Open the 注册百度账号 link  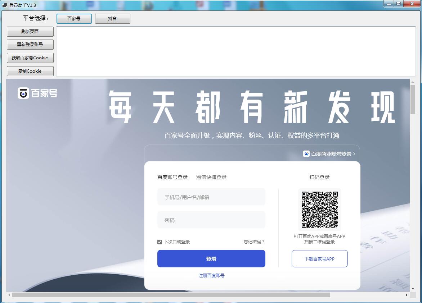point(211,276)
